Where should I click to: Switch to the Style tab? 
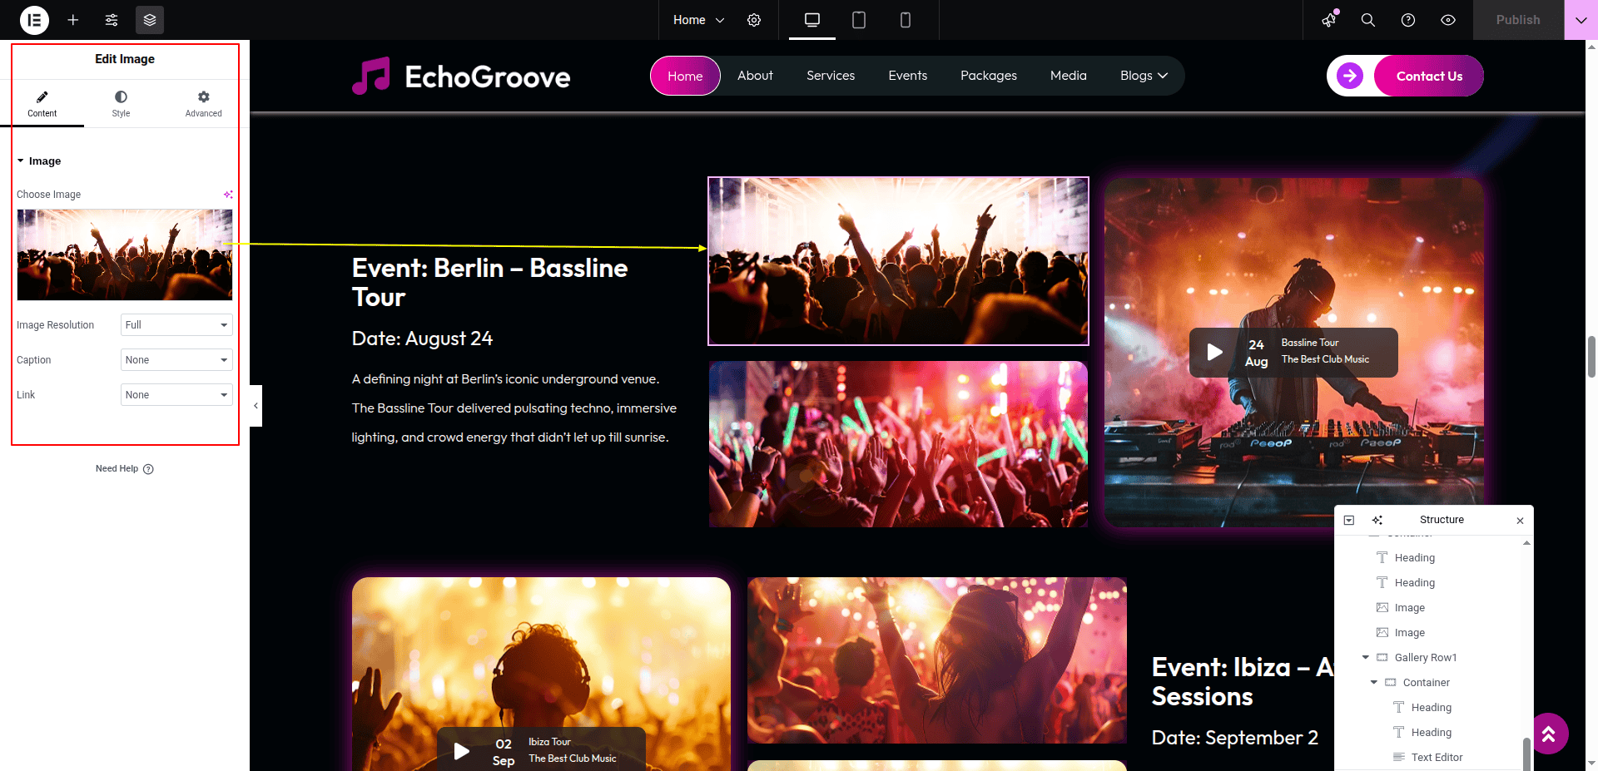(x=122, y=104)
